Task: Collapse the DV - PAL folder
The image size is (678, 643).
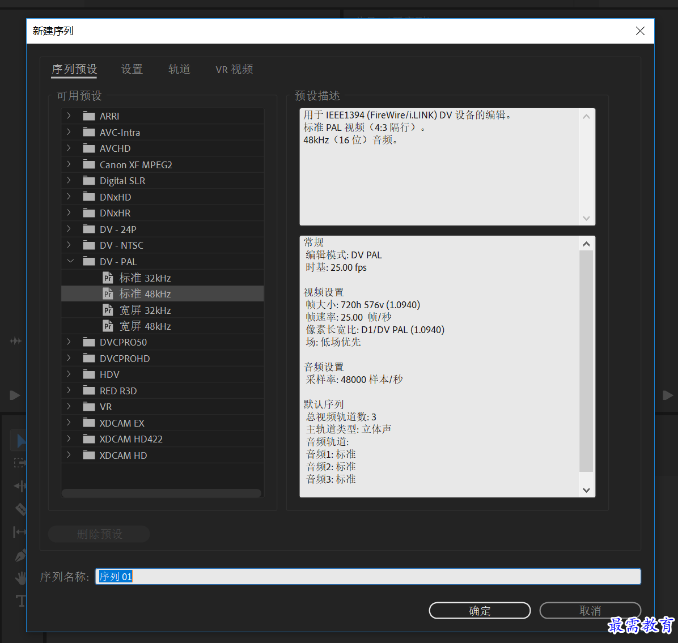Action: [70, 261]
